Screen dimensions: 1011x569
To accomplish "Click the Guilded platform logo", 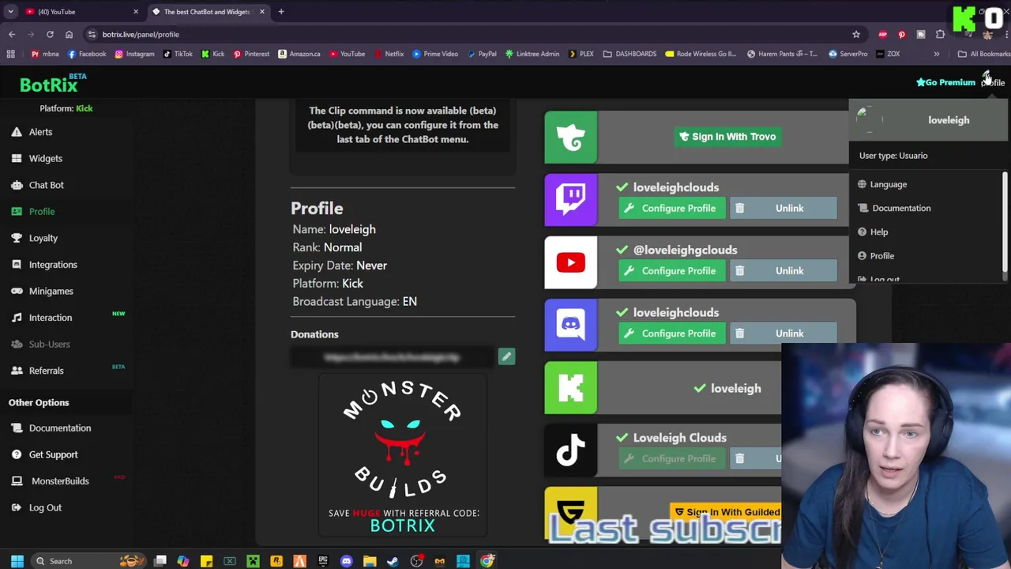I will 570,514.
